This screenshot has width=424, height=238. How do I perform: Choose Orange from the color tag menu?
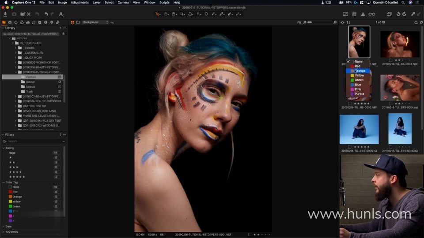[360, 71]
